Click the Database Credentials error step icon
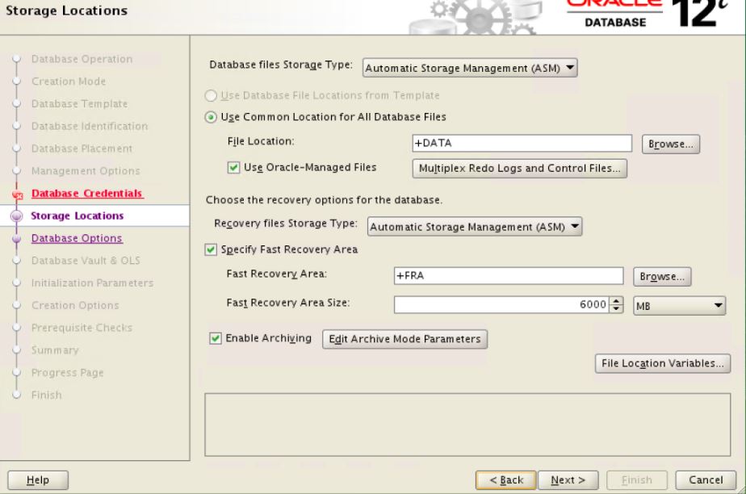746x494 pixels. (x=17, y=194)
